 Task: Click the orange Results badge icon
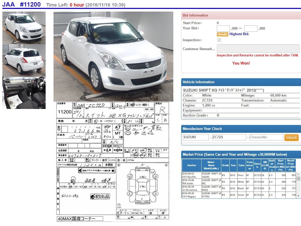point(223,34)
